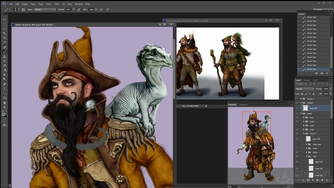Hide Layer 290 visibility eye
Screen dimensions: 334x188
(297, 139)
